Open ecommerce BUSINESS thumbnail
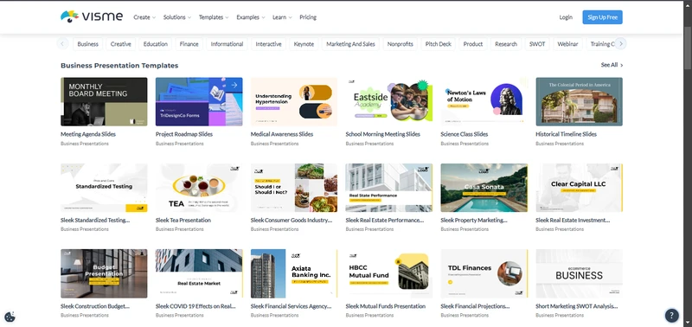 coord(579,273)
